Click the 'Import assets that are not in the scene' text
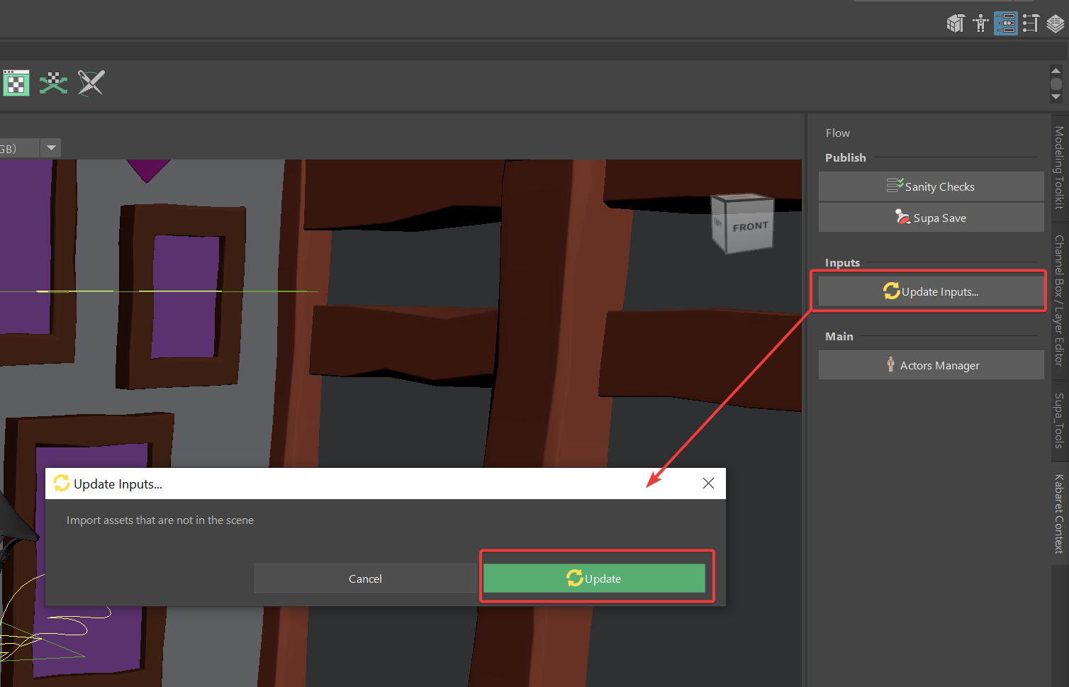Image resolution: width=1069 pixels, height=687 pixels. [x=160, y=520]
